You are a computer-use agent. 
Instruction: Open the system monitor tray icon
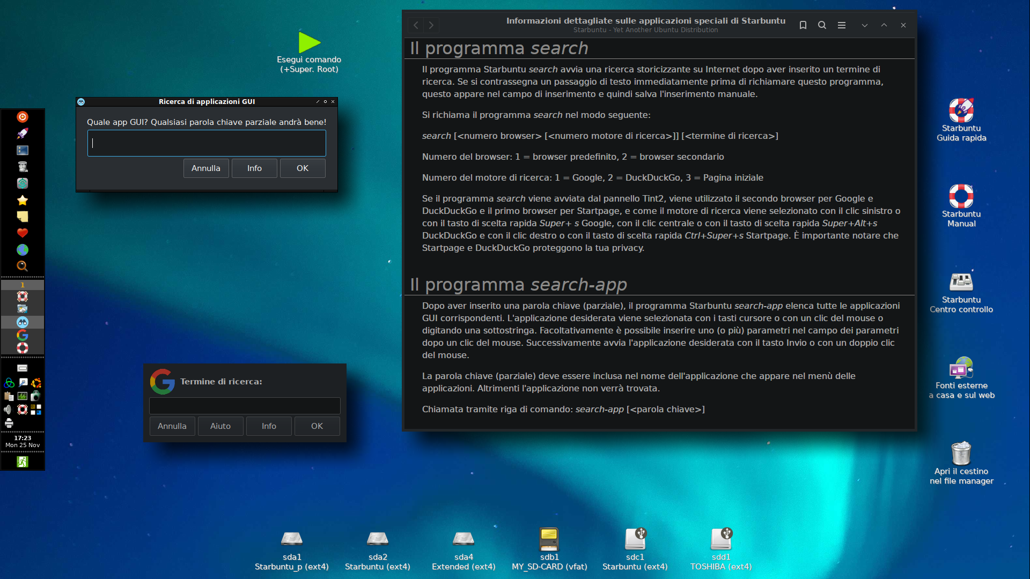point(23,396)
